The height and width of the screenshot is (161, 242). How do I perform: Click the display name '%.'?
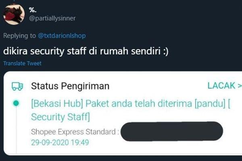pyautogui.click(x=33, y=10)
